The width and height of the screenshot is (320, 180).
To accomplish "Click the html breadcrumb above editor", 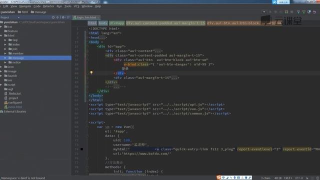I will click(92, 23).
